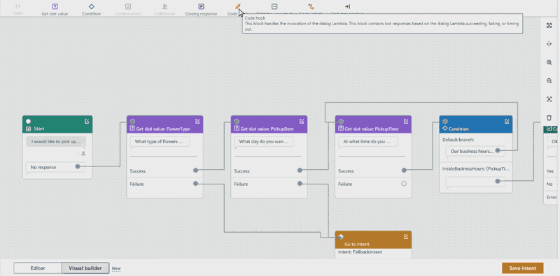Click the 'Intent: FallbackIntent' text
This screenshot has height=276, width=560.
coord(360,252)
